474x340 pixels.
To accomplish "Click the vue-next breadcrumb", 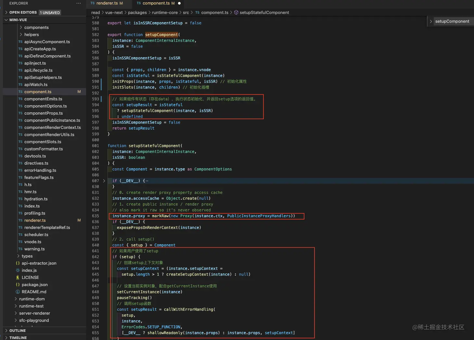I will (114, 13).
